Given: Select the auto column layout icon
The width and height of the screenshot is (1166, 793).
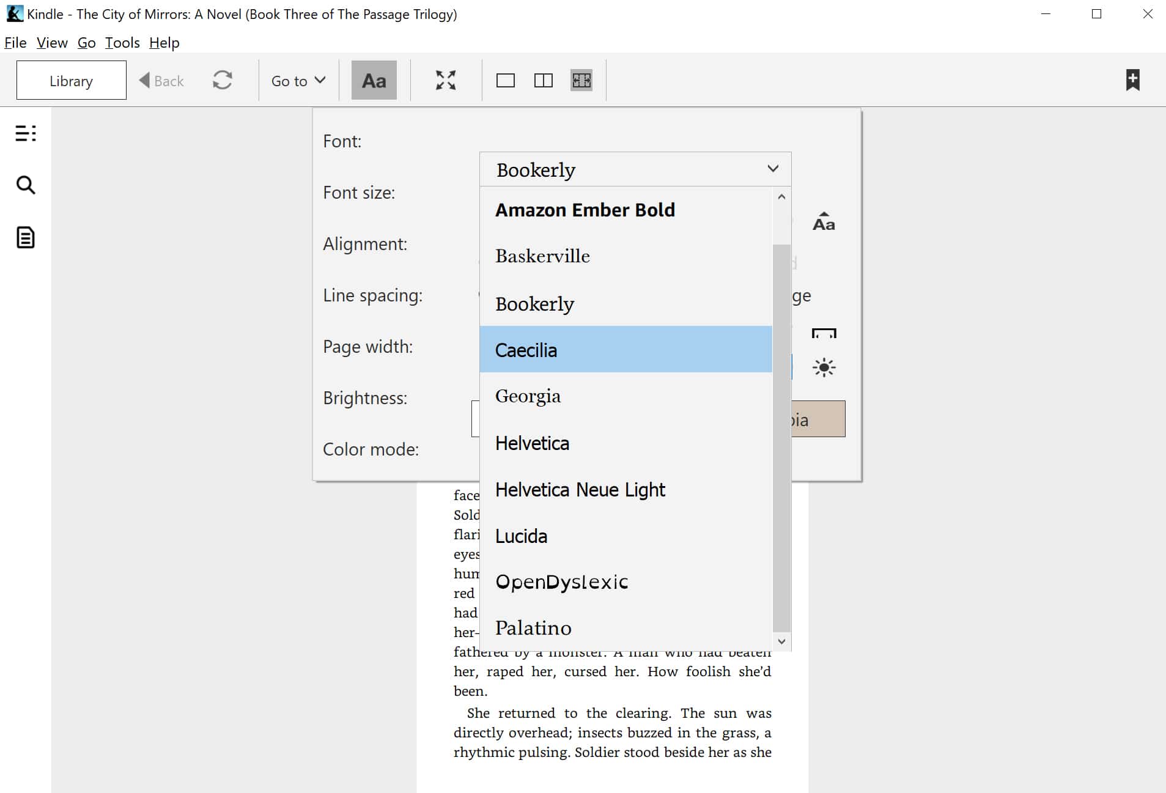Looking at the screenshot, I should pyautogui.click(x=581, y=80).
